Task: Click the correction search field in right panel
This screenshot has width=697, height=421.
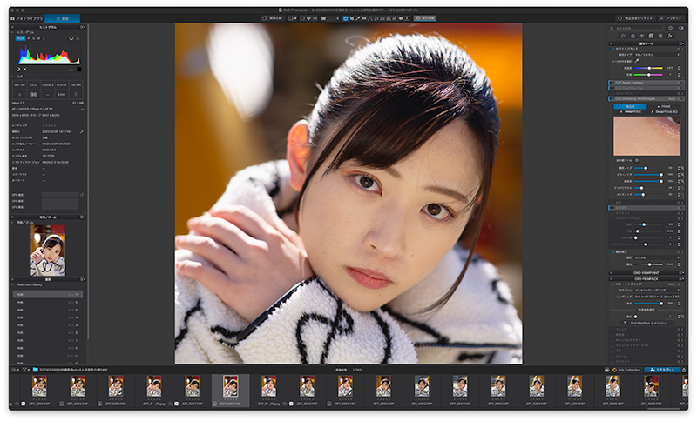Action: pyautogui.click(x=637, y=28)
